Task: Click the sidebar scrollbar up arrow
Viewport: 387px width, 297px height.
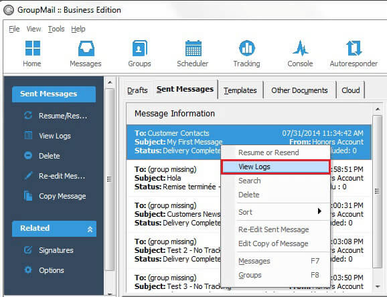Action: point(110,82)
